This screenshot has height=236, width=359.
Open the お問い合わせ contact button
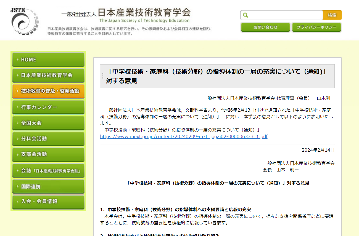pos(265,27)
